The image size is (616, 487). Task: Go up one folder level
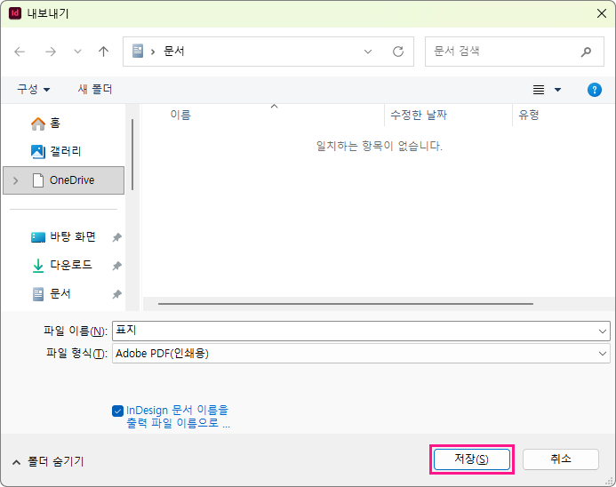(x=103, y=52)
